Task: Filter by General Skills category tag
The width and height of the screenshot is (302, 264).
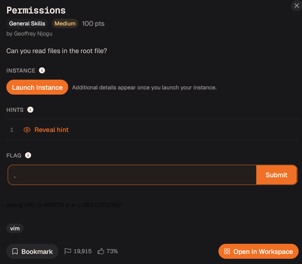Action: pyautogui.click(x=27, y=24)
